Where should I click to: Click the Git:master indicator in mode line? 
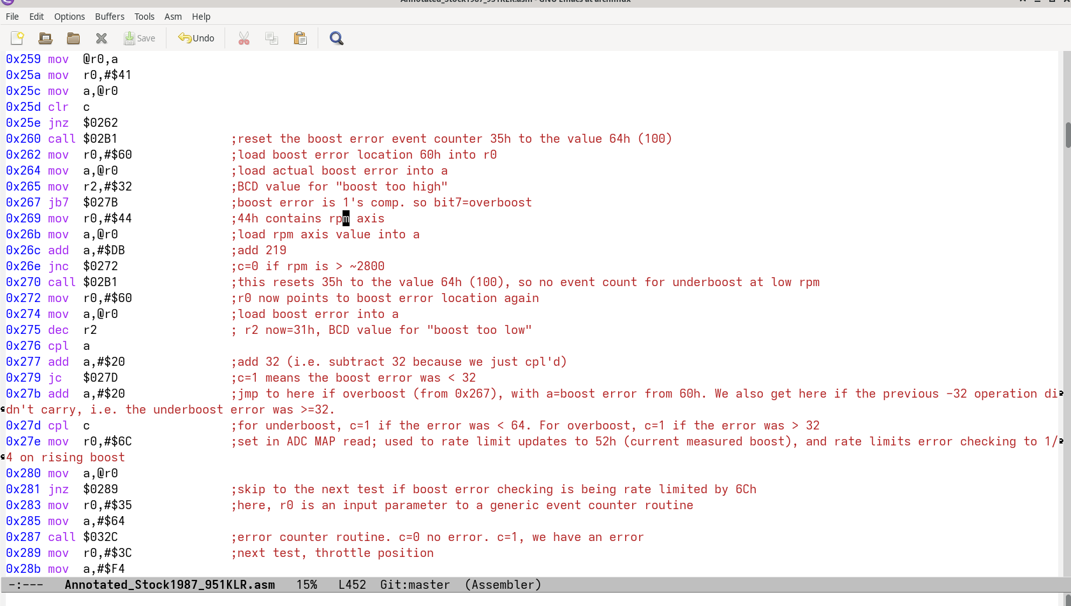(415, 585)
